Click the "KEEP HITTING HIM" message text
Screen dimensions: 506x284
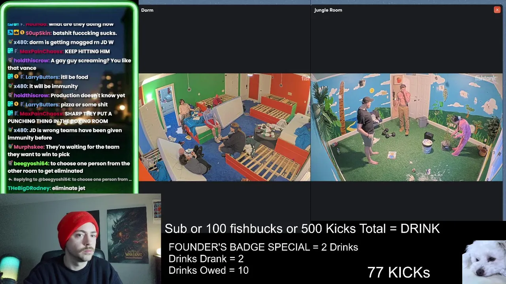pyautogui.click(x=87, y=51)
